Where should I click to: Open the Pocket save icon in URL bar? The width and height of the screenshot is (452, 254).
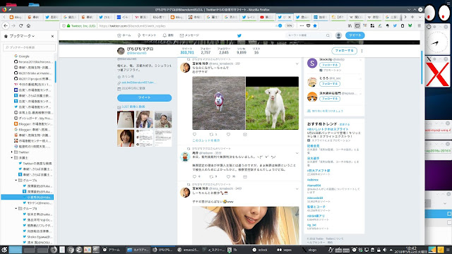coord(308,25)
